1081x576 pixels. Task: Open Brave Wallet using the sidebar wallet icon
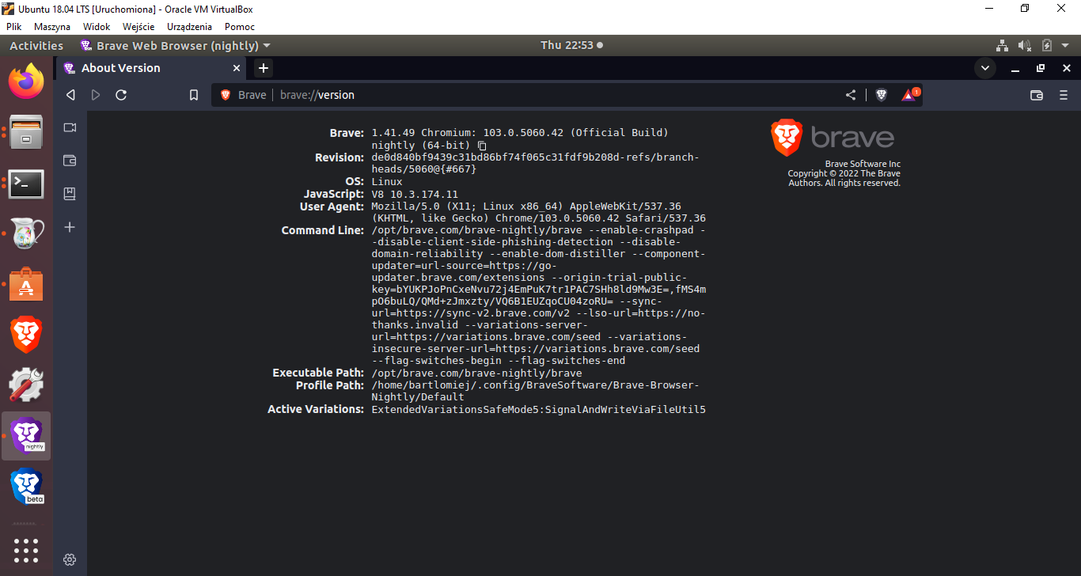click(69, 160)
